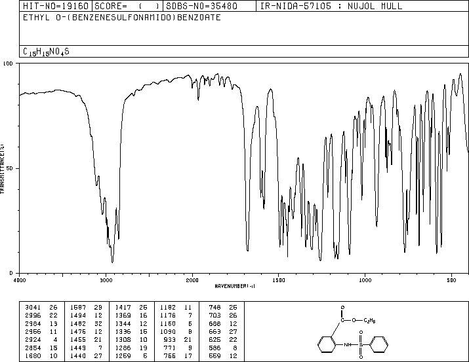Click the 1000 tick on wavenumber axis
Image resolution: width=469 pixels, height=362 pixels.
pyautogui.click(x=365, y=280)
